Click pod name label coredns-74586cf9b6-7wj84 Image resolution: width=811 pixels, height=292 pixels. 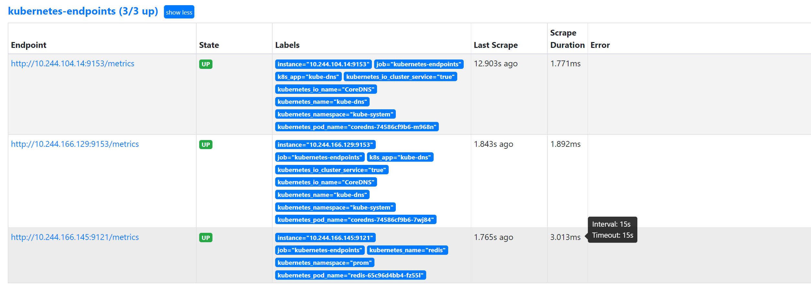coord(356,220)
